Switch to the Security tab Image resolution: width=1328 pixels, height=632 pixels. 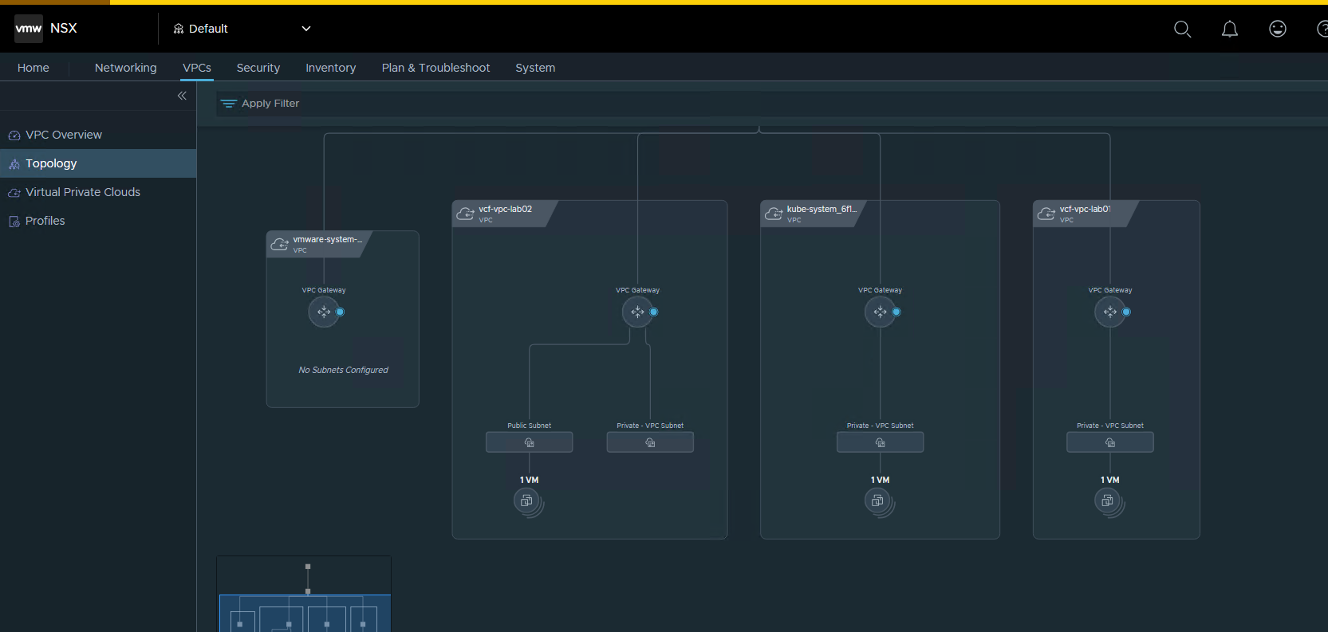tap(258, 68)
